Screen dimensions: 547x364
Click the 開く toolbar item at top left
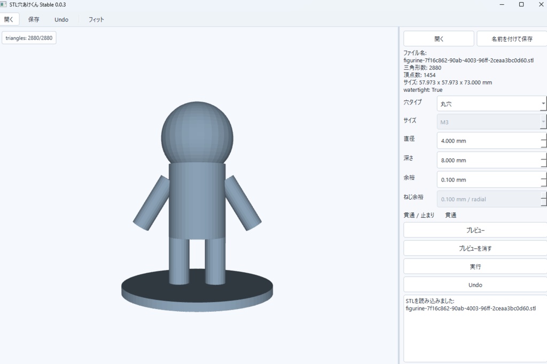9,20
